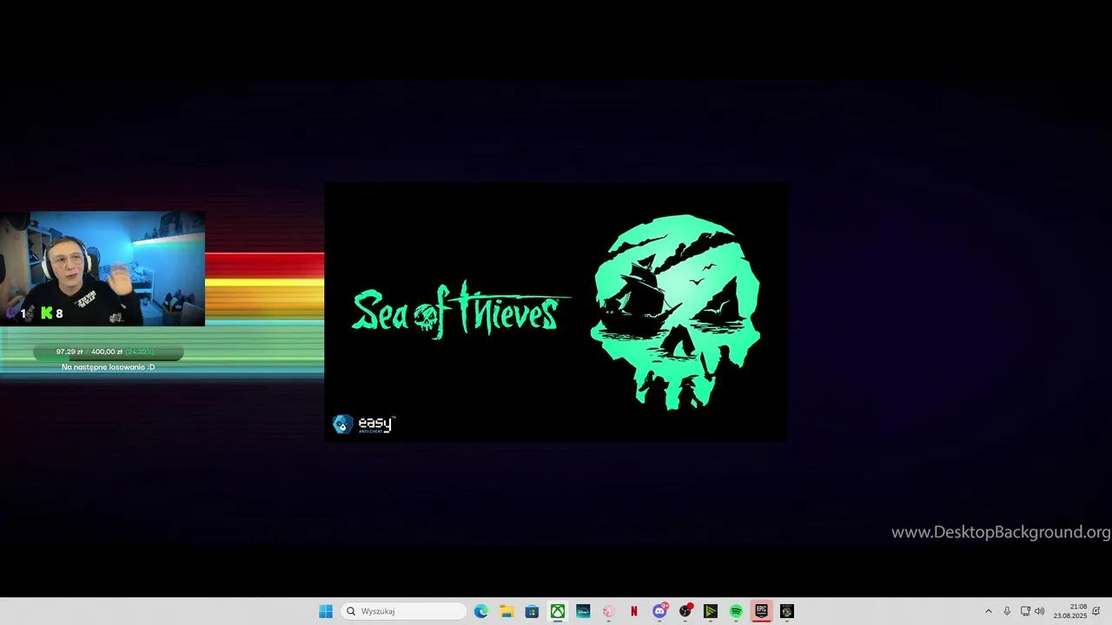Screen dimensions: 1112x625
Task: Open network settings tray icon
Action: 1025,611
